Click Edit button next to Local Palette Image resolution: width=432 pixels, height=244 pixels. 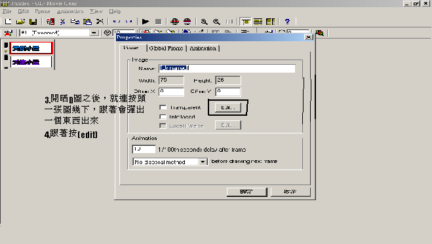click(x=228, y=125)
